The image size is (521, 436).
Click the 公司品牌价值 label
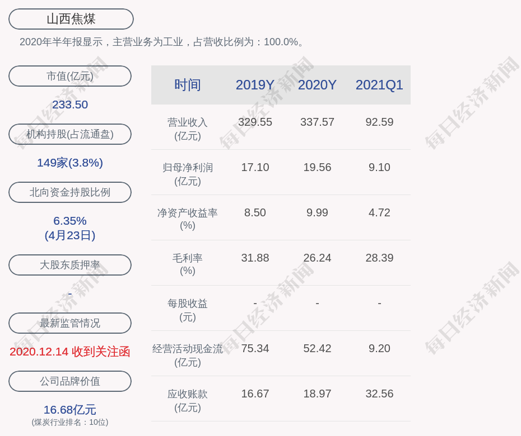(x=70, y=381)
